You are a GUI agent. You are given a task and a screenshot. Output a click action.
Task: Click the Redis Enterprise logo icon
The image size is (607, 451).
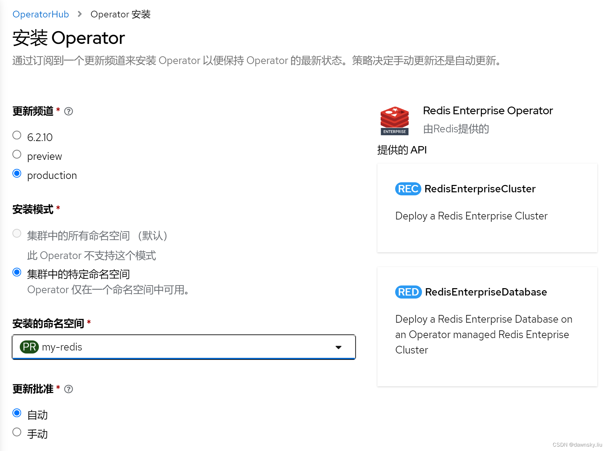(394, 121)
